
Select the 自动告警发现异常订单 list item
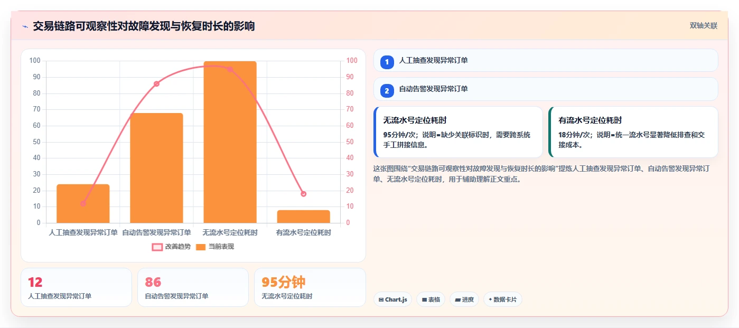(546, 89)
